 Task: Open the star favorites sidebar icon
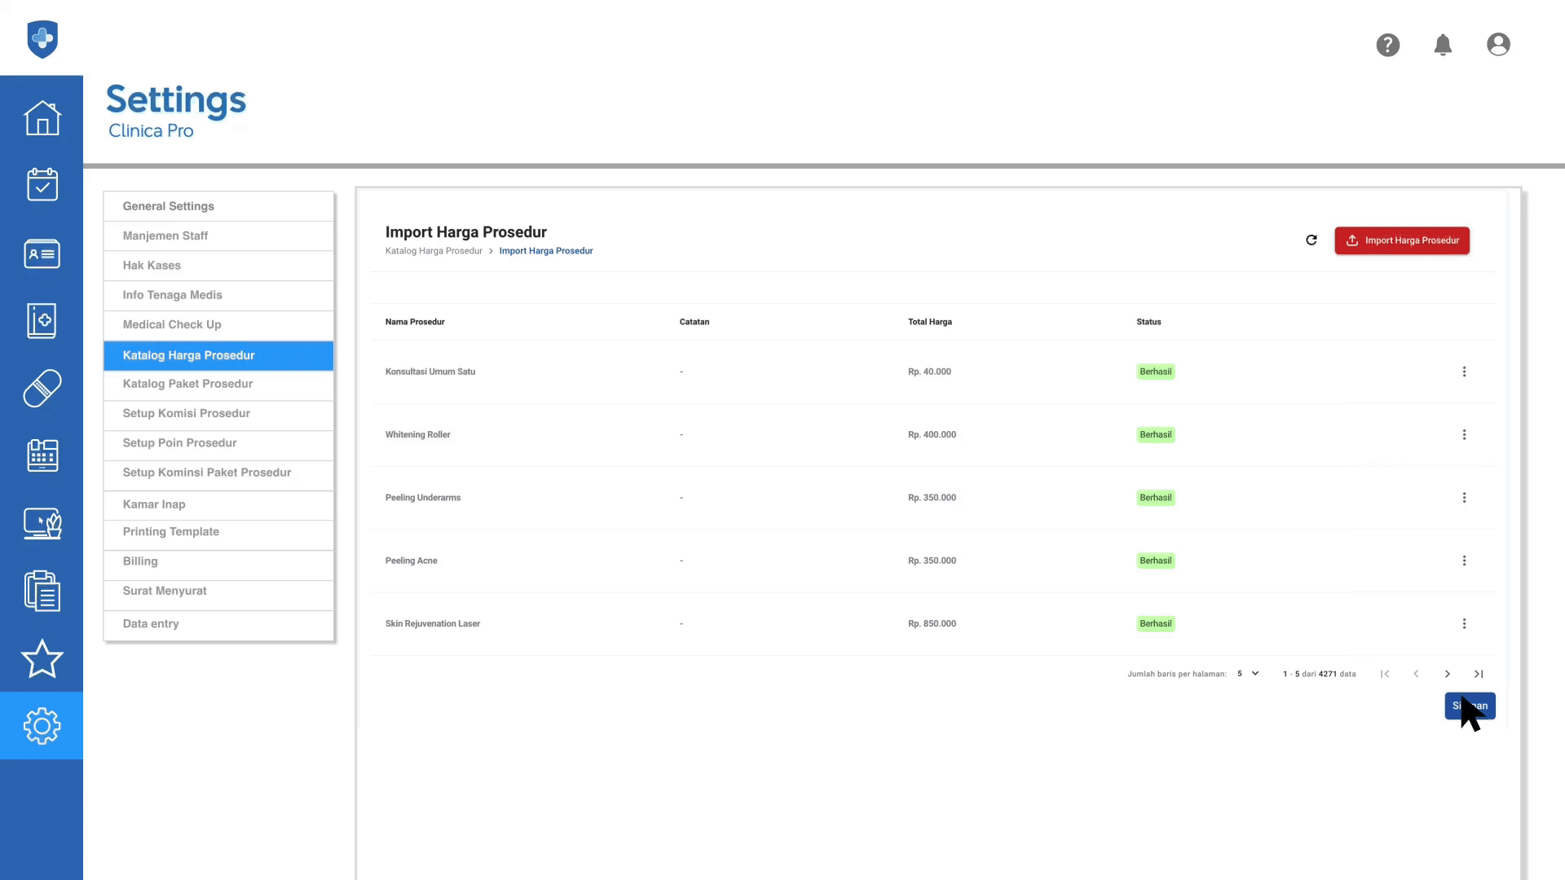coord(42,658)
